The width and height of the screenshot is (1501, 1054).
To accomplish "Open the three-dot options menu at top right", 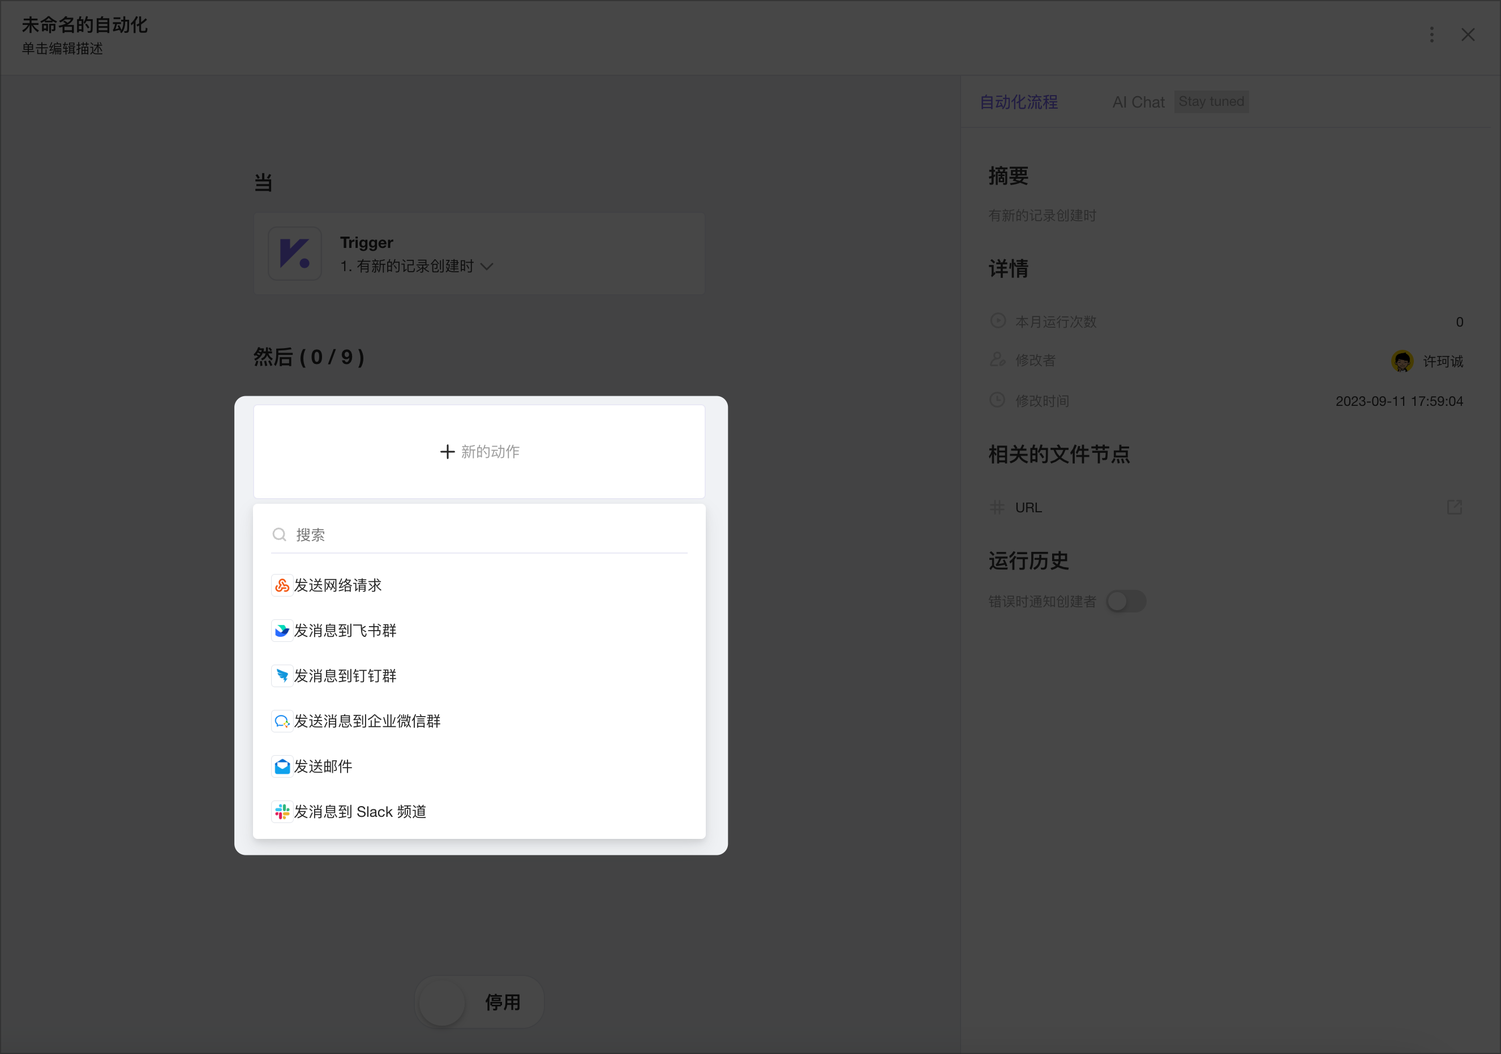I will pyautogui.click(x=1432, y=35).
